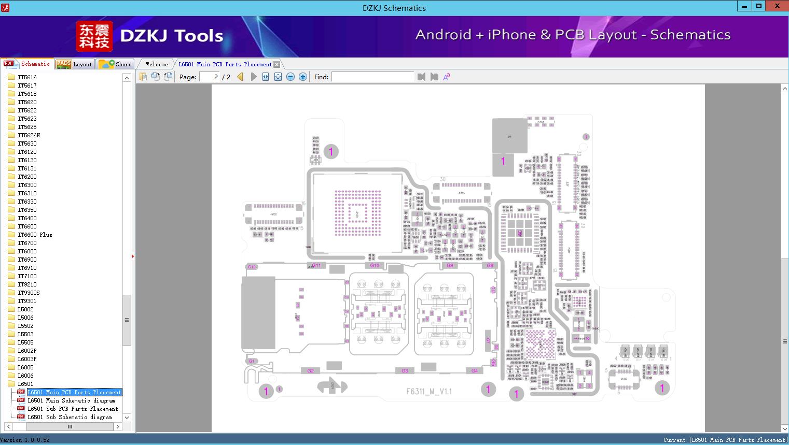
Task: Zoom in using the plus icon
Action: 302,76
